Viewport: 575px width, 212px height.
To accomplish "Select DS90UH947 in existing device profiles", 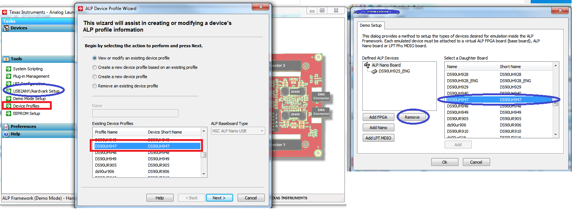I will coord(147,146).
